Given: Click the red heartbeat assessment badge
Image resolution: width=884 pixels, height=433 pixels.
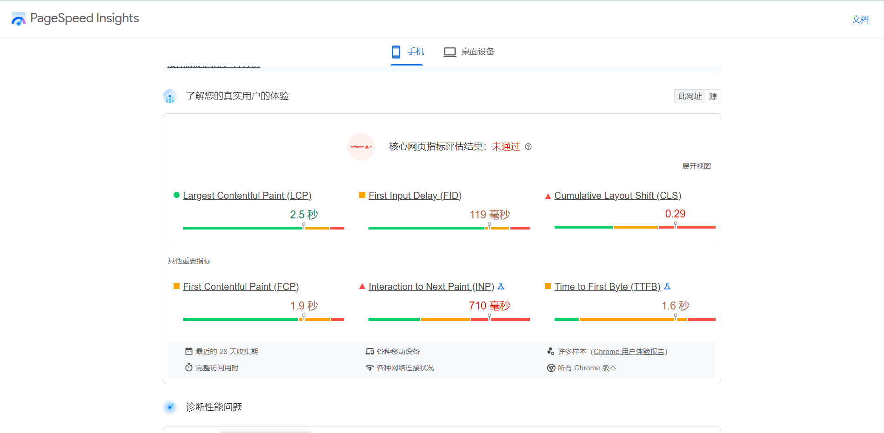Looking at the screenshot, I should [x=361, y=147].
